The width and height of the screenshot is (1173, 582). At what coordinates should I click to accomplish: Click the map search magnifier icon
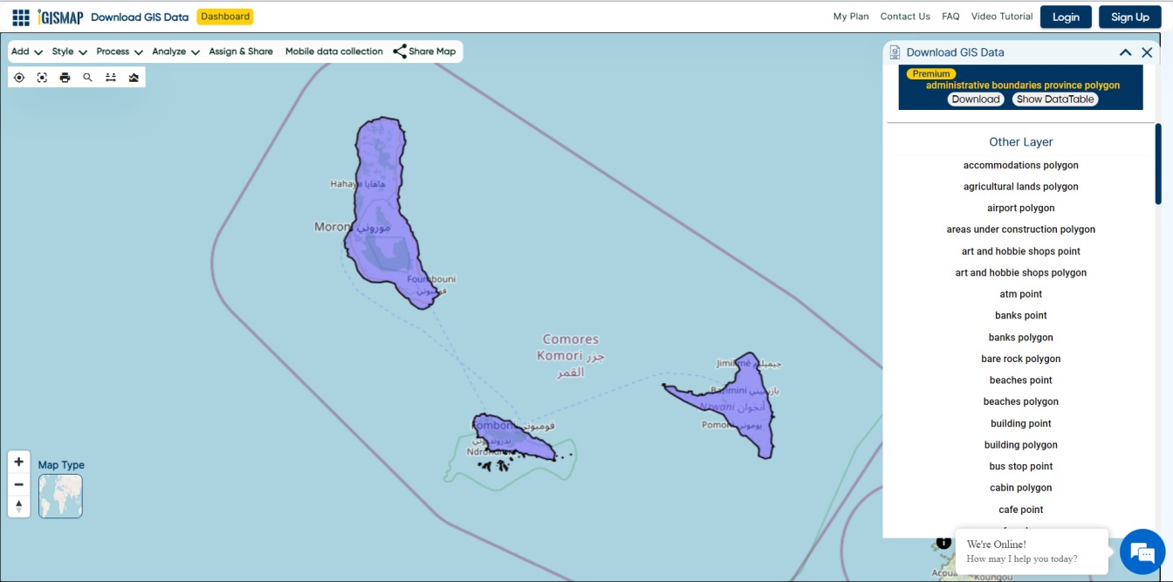tap(87, 78)
